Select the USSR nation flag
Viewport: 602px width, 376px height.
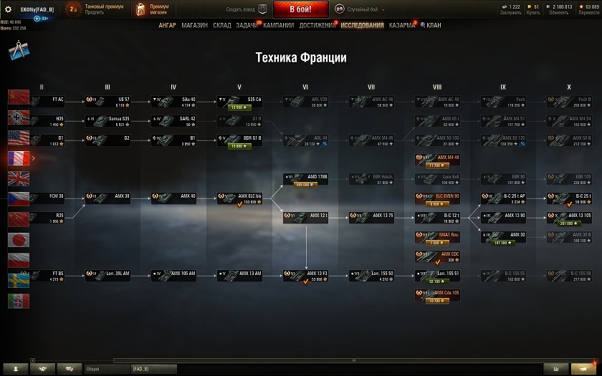[19, 97]
